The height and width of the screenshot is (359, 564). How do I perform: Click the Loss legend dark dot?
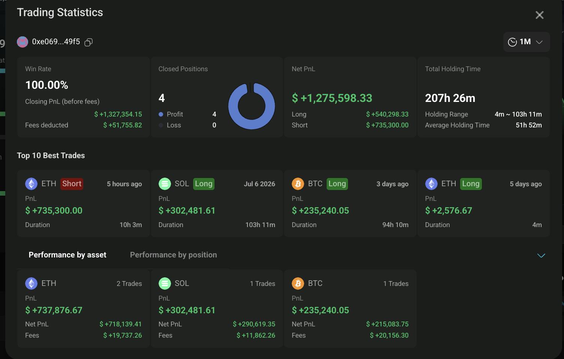click(x=161, y=125)
